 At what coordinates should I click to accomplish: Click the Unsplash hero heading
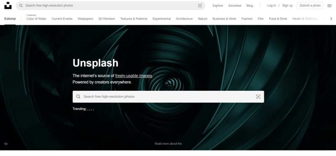95,63
